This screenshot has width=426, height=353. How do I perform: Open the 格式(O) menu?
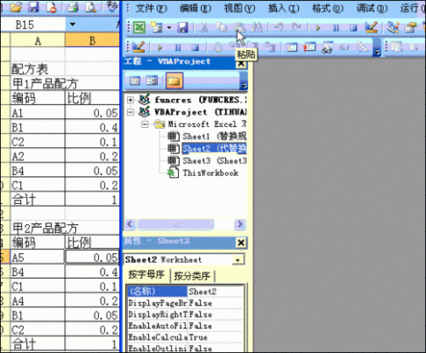pos(327,8)
